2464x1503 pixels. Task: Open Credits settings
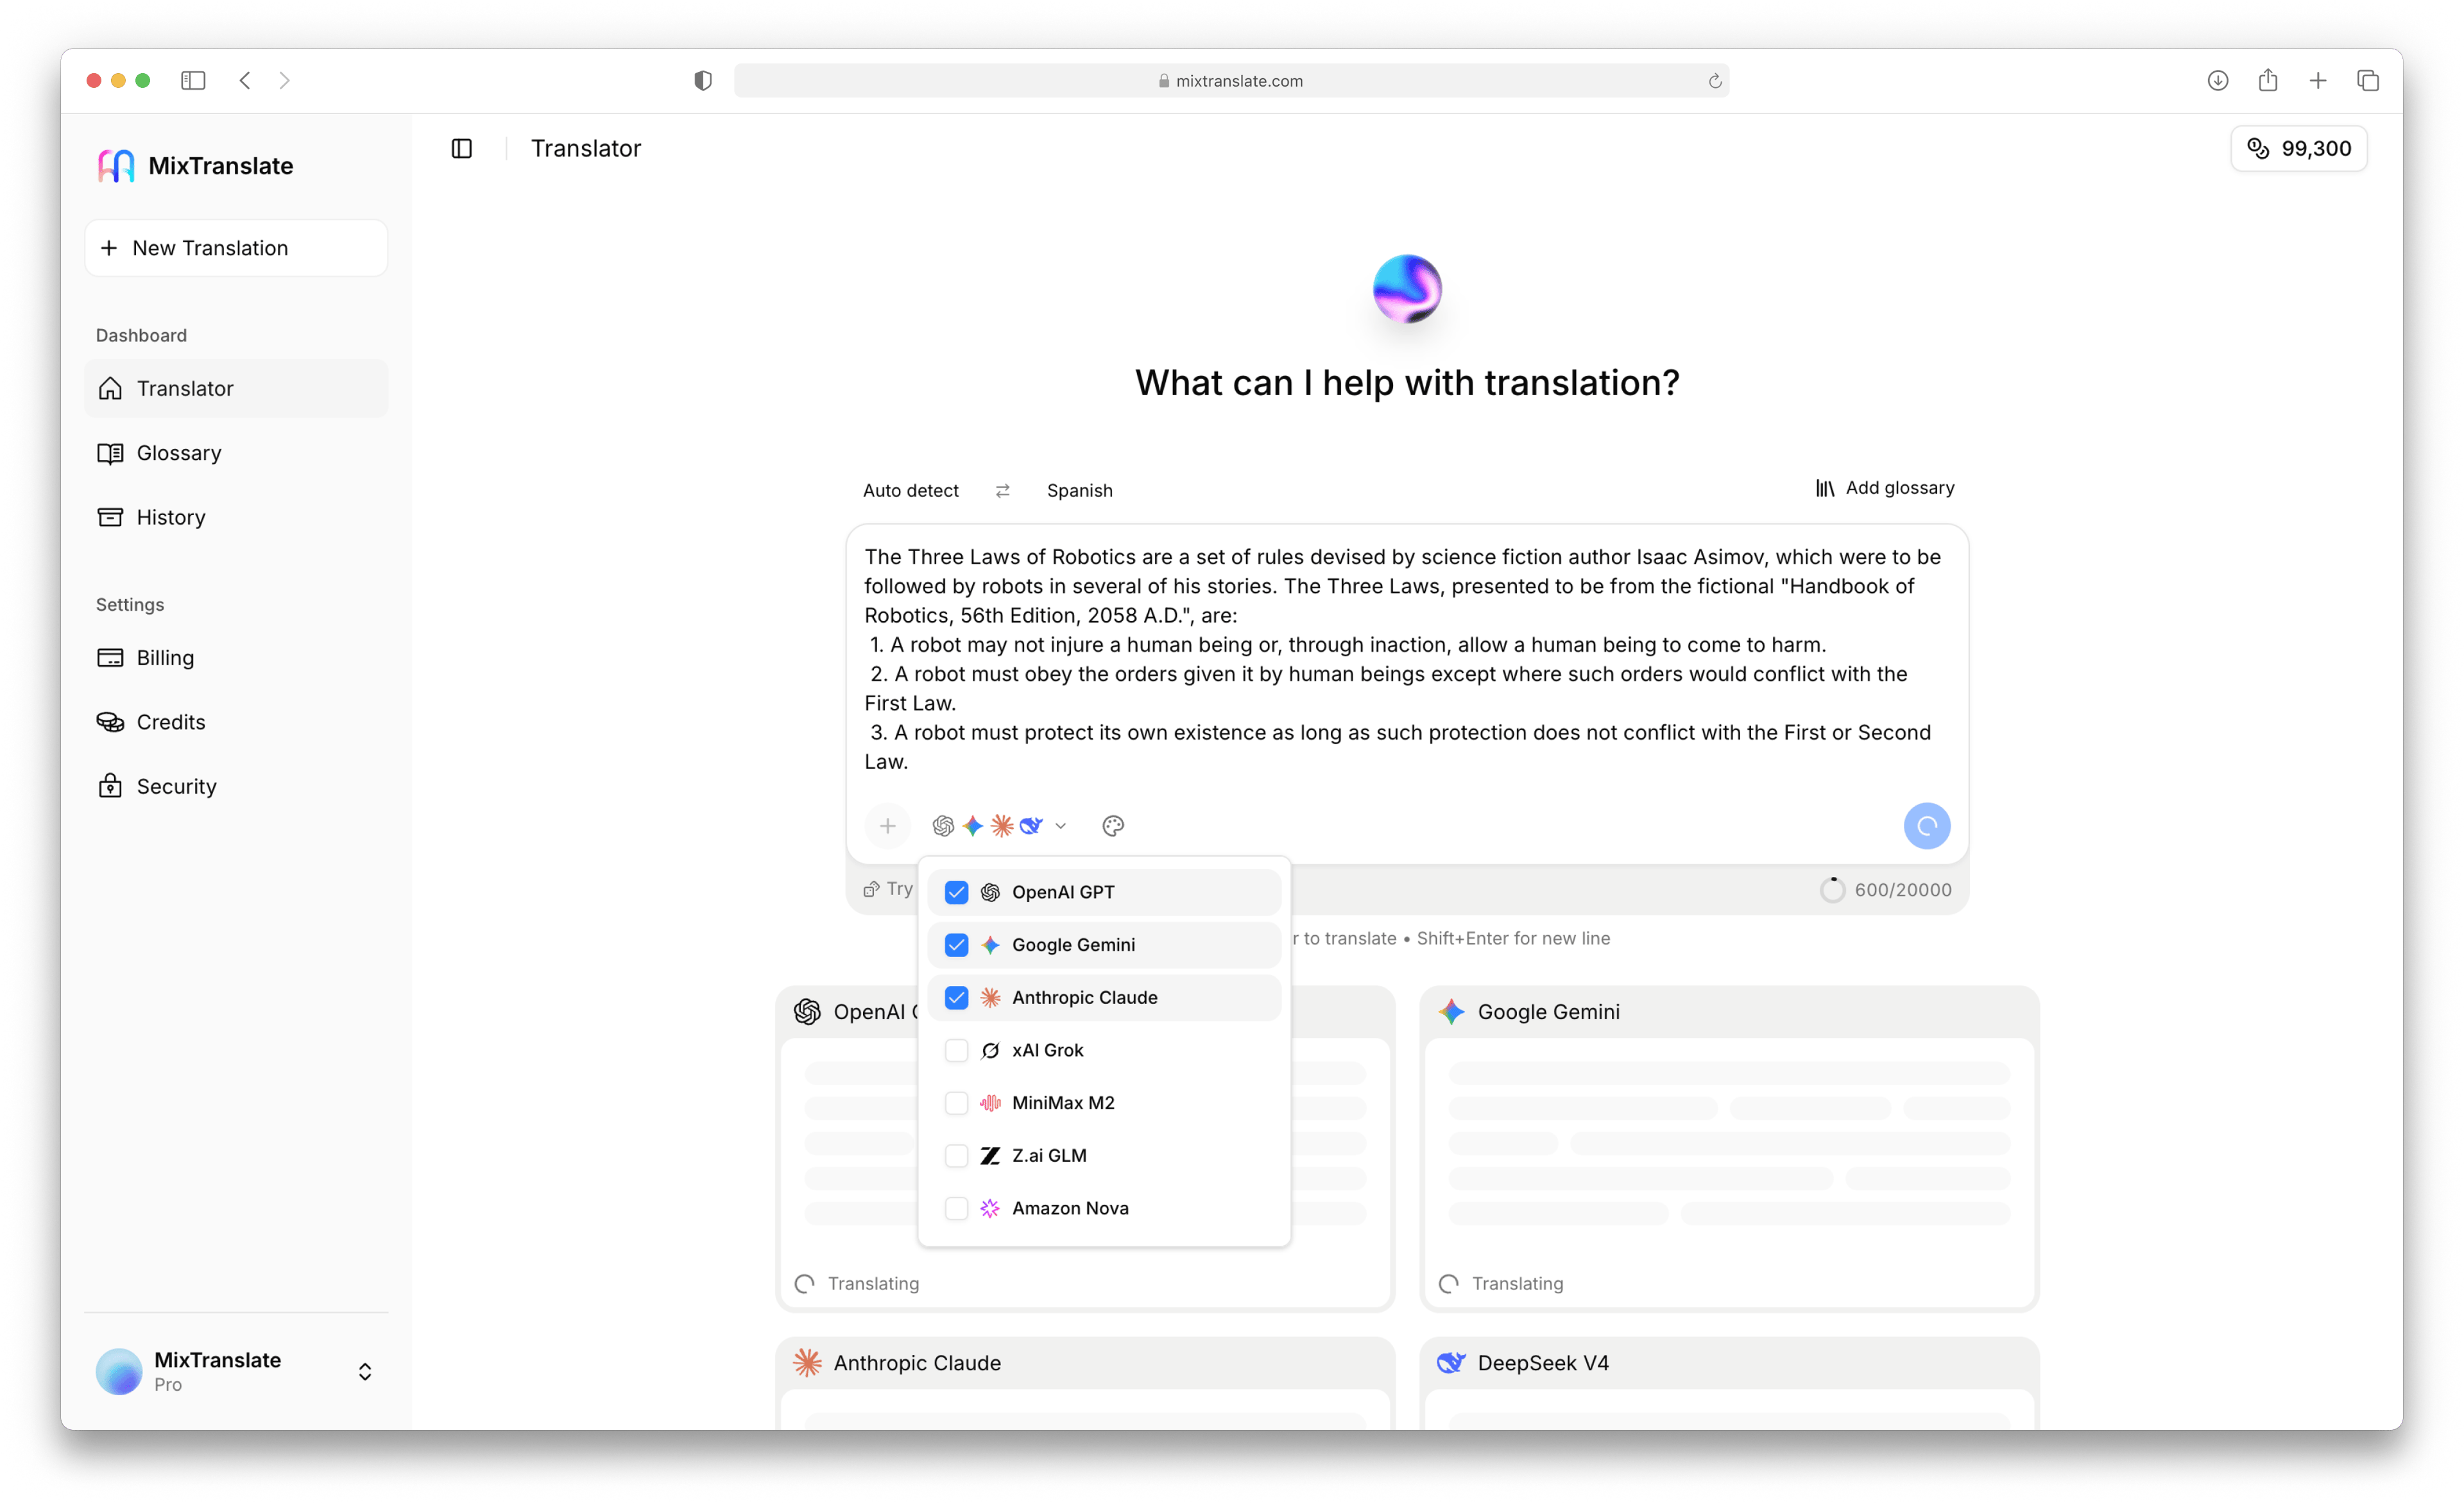[x=236, y=722]
